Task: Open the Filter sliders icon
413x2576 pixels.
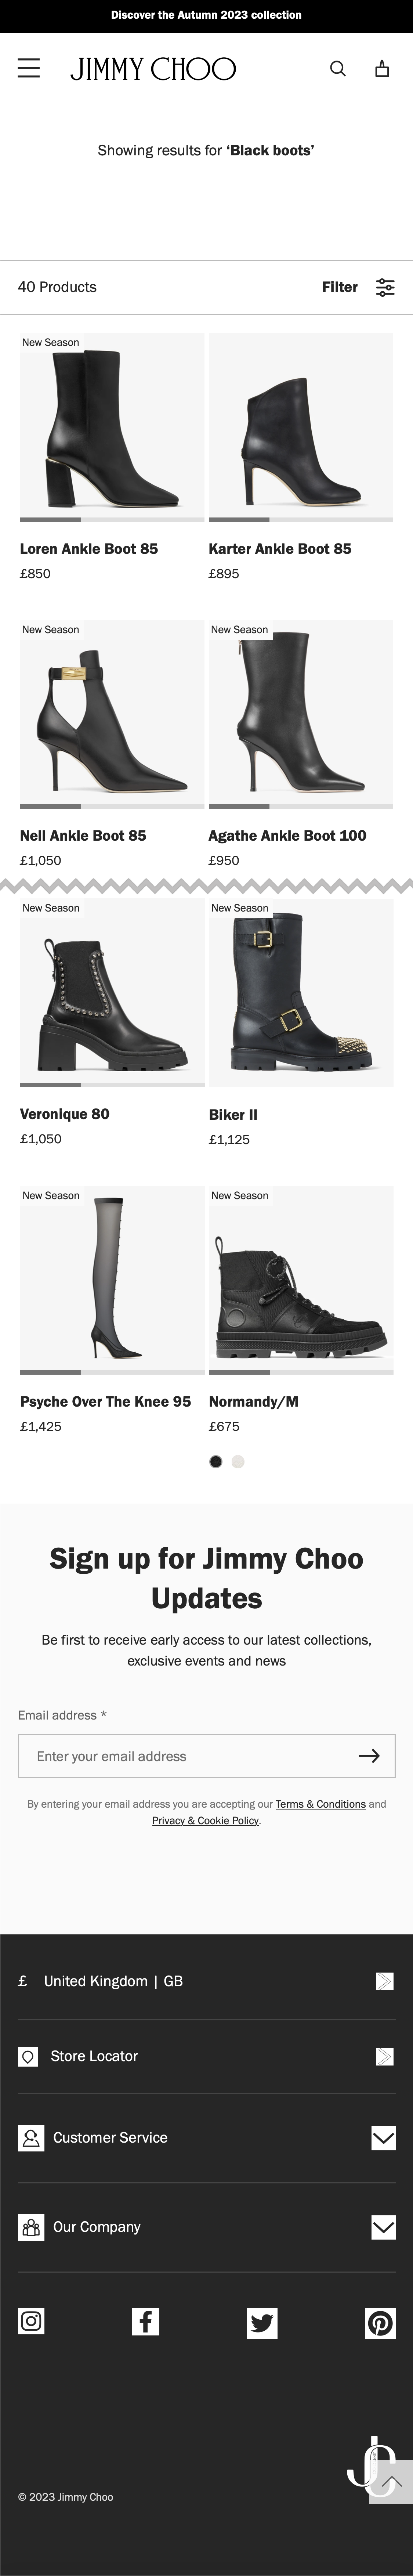Action: point(385,287)
